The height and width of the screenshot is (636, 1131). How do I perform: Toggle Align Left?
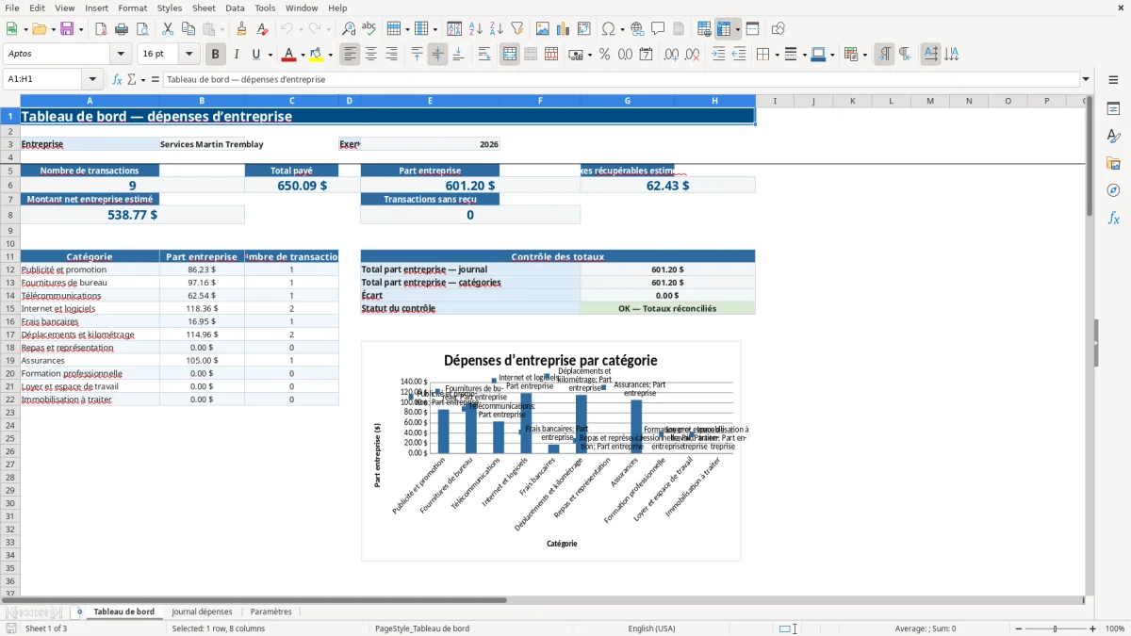pyautogui.click(x=351, y=55)
